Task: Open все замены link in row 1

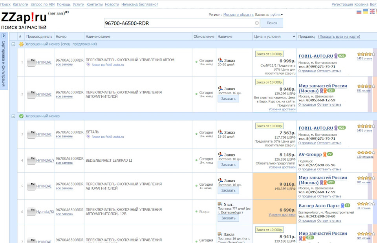Action: pos(64,64)
